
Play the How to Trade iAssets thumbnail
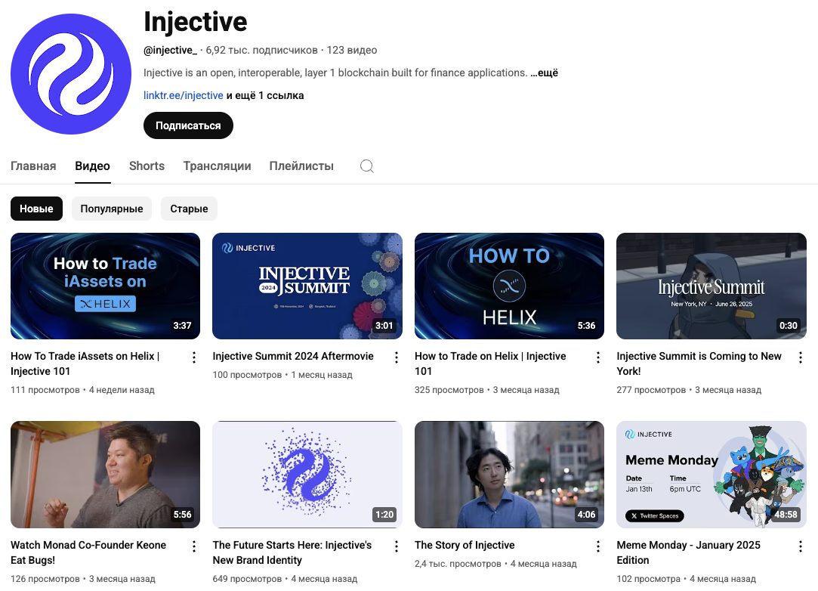coord(106,286)
